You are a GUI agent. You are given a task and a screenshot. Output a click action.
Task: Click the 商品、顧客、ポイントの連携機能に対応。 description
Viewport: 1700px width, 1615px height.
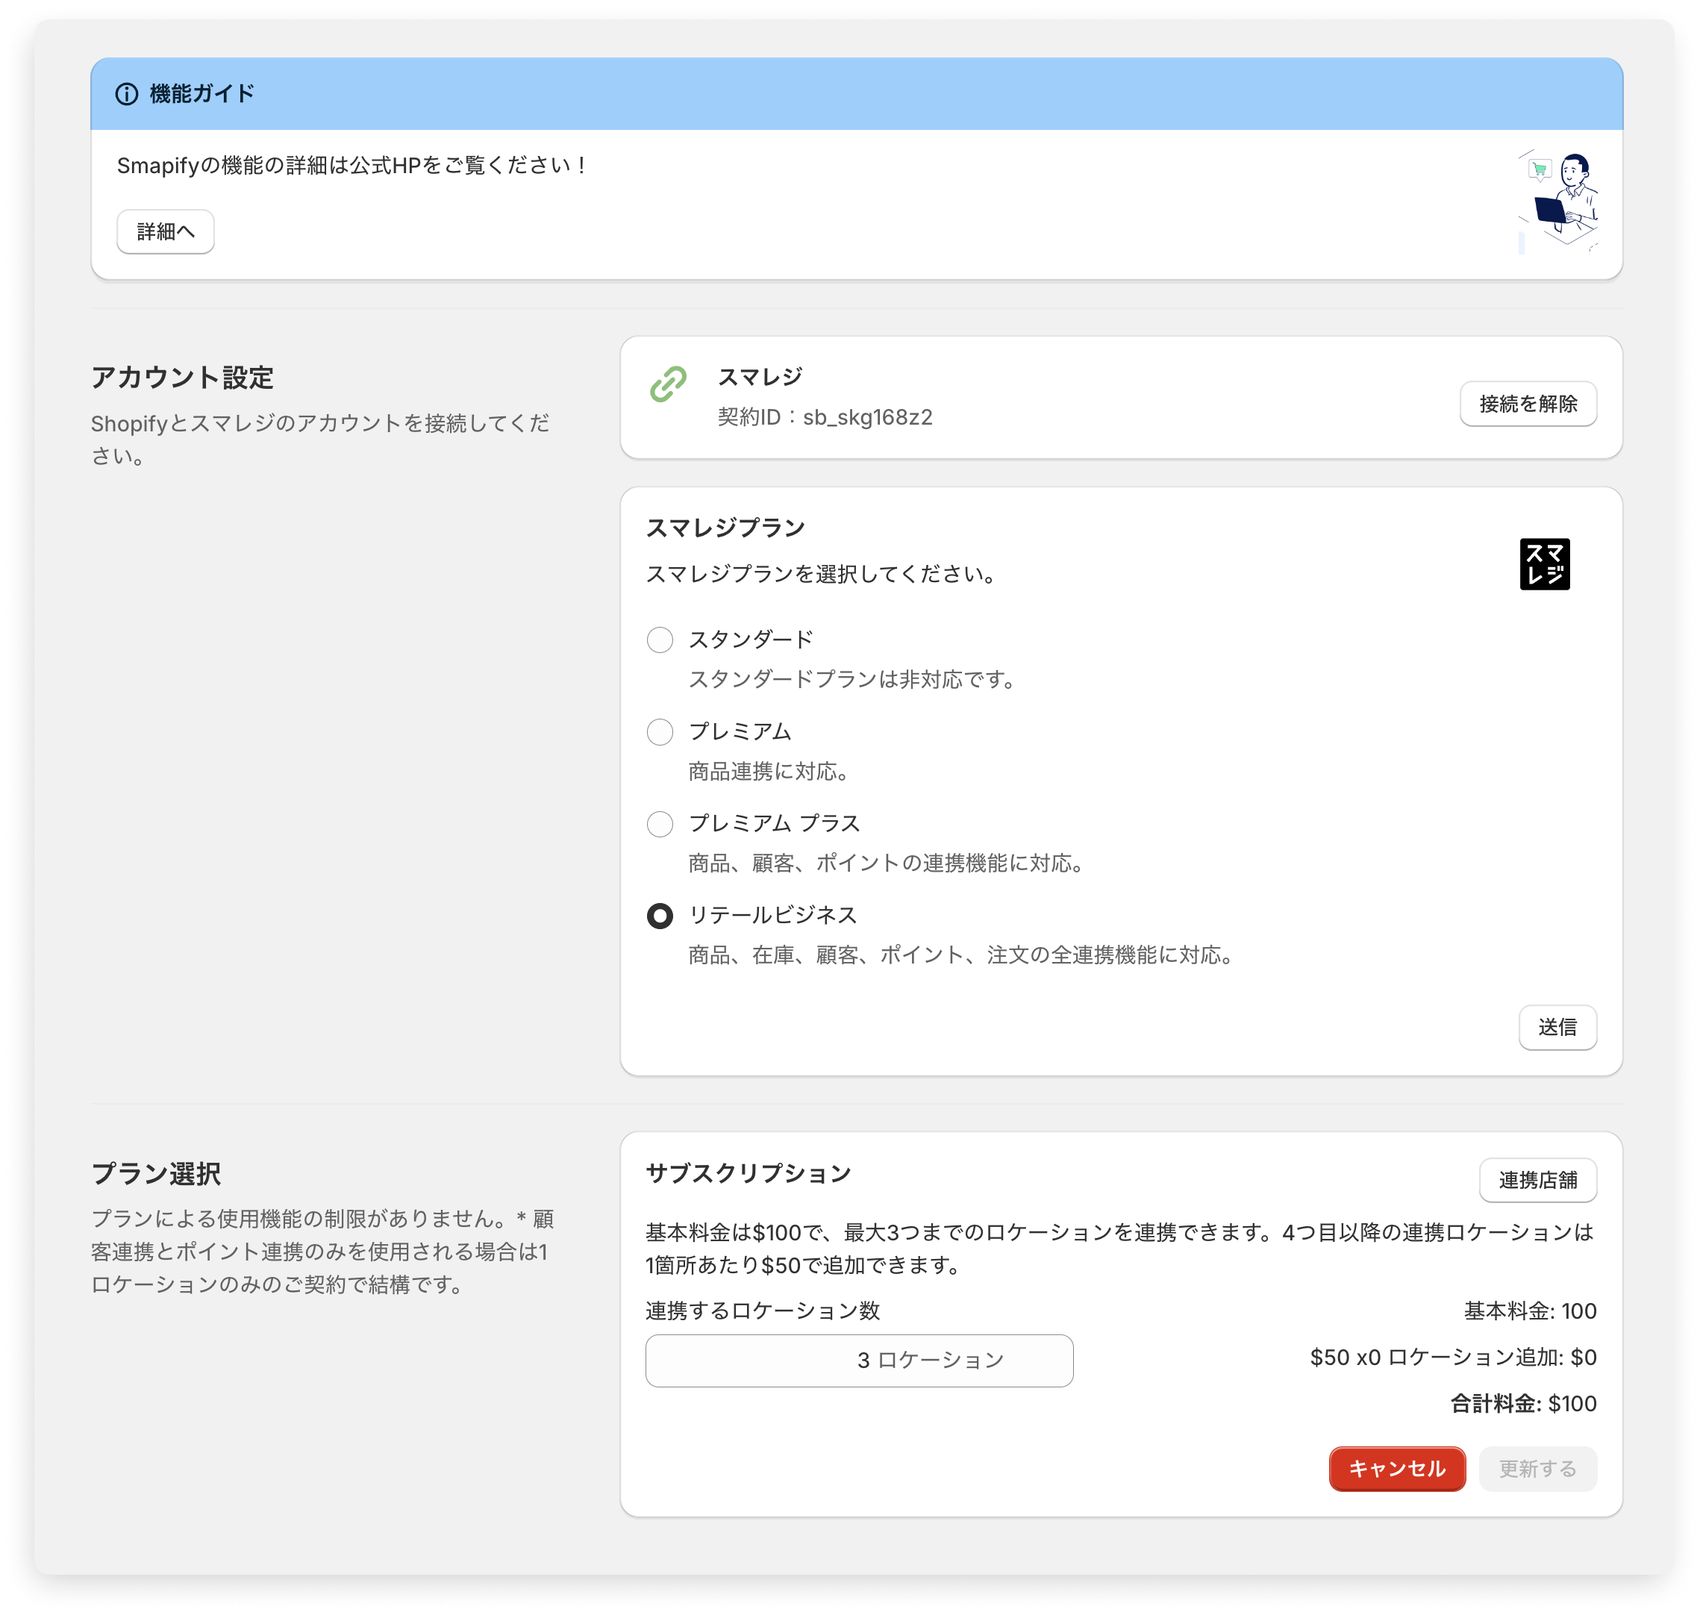pyautogui.click(x=888, y=863)
